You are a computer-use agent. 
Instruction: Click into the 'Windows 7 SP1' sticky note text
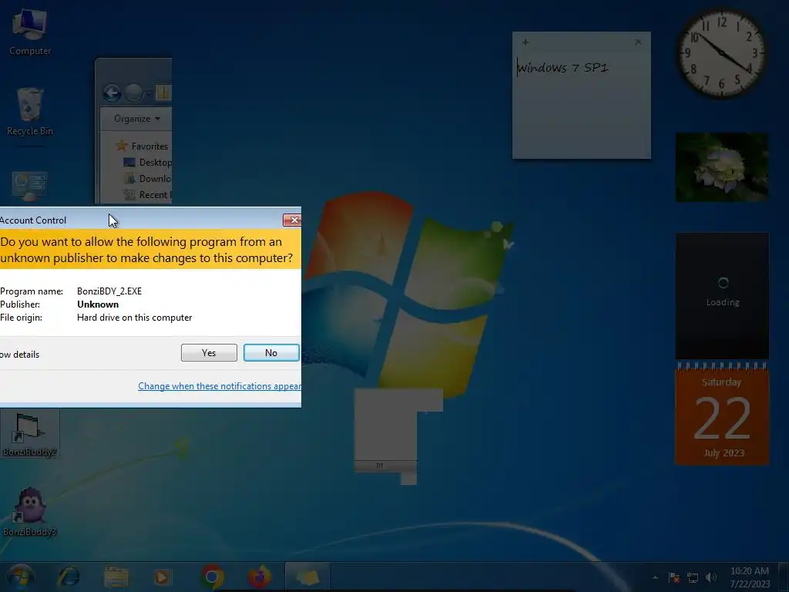pyautogui.click(x=563, y=68)
